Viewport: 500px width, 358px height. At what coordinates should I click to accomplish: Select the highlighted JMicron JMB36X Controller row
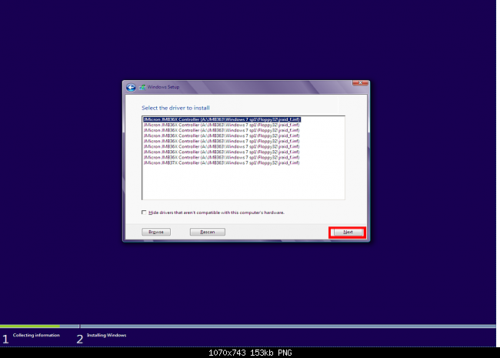222,119
